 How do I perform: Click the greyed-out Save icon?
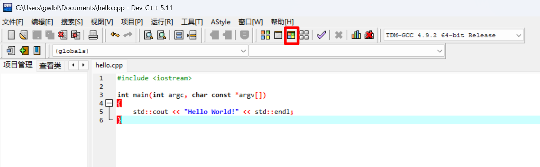37,35
